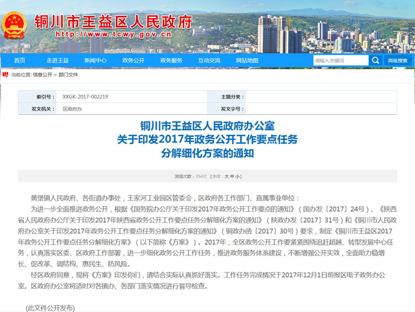Go to 新闻中心 section

click(96, 60)
